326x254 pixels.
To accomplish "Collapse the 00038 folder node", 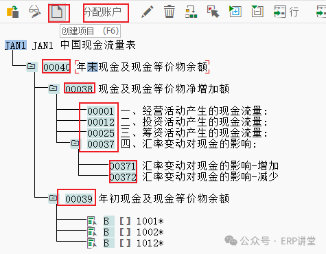I will pos(53,88).
